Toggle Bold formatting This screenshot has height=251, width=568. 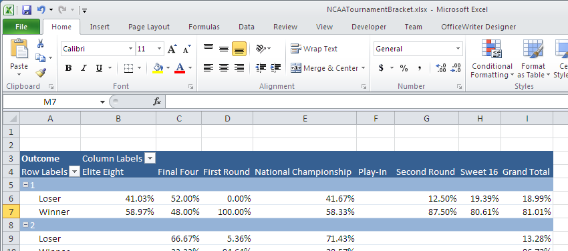pyautogui.click(x=68, y=68)
